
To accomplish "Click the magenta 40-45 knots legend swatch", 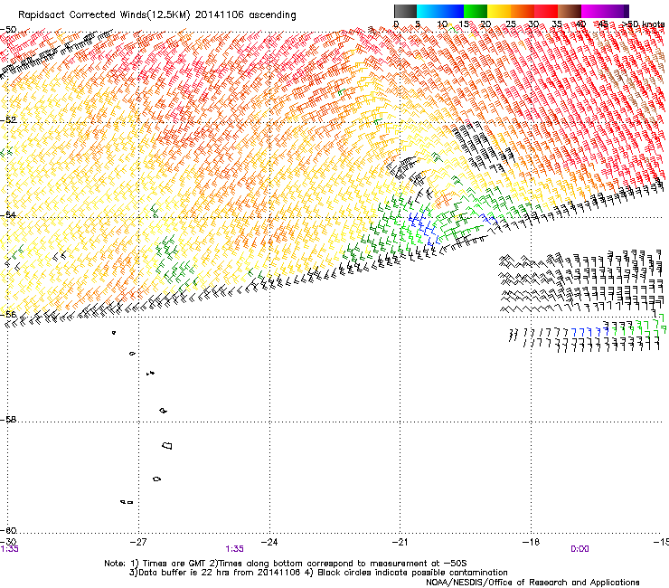I will pyautogui.click(x=593, y=11).
